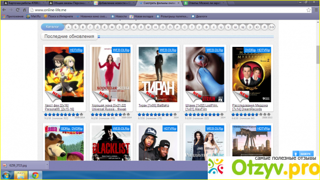320x180 pixels.
Task: Click the browser back arrow
Action: click(4, 10)
